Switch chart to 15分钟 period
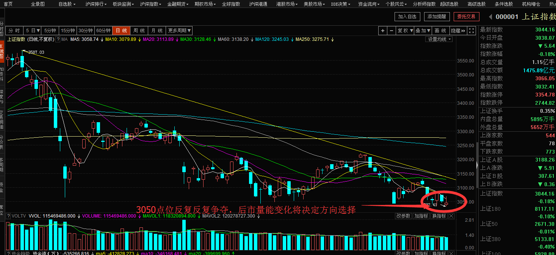Image resolution: width=556 pixels, height=255 pixels. pyautogui.click(x=68, y=31)
